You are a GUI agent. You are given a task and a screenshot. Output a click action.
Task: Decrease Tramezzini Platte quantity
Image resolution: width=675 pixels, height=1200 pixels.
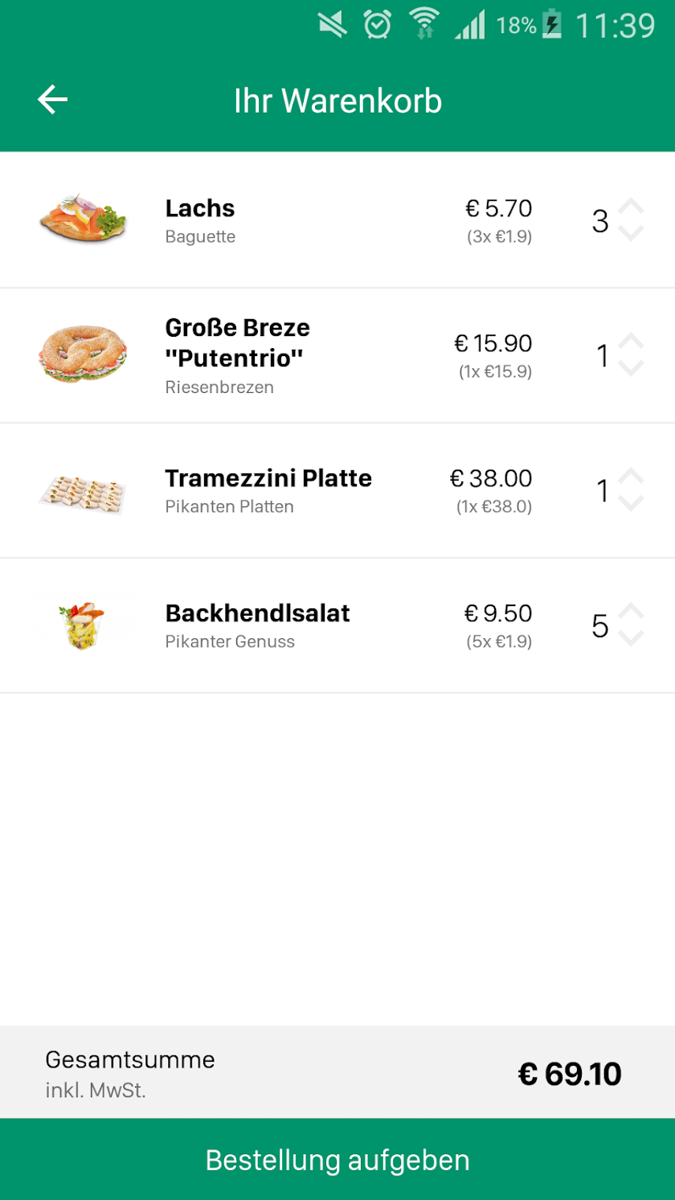tap(632, 504)
